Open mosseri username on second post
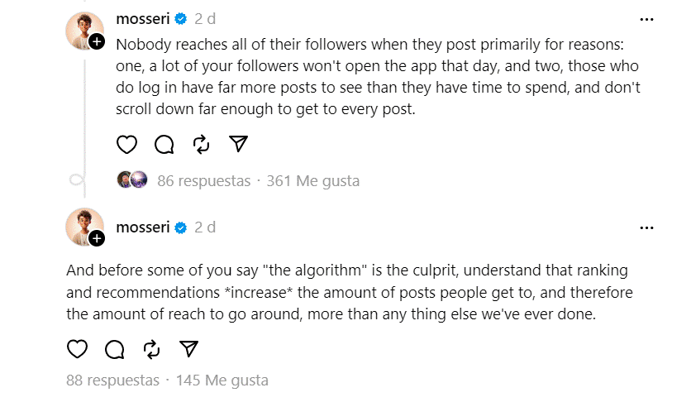Image resolution: width=696 pixels, height=402 pixels. pyautogui.click(x=143, y=227)
